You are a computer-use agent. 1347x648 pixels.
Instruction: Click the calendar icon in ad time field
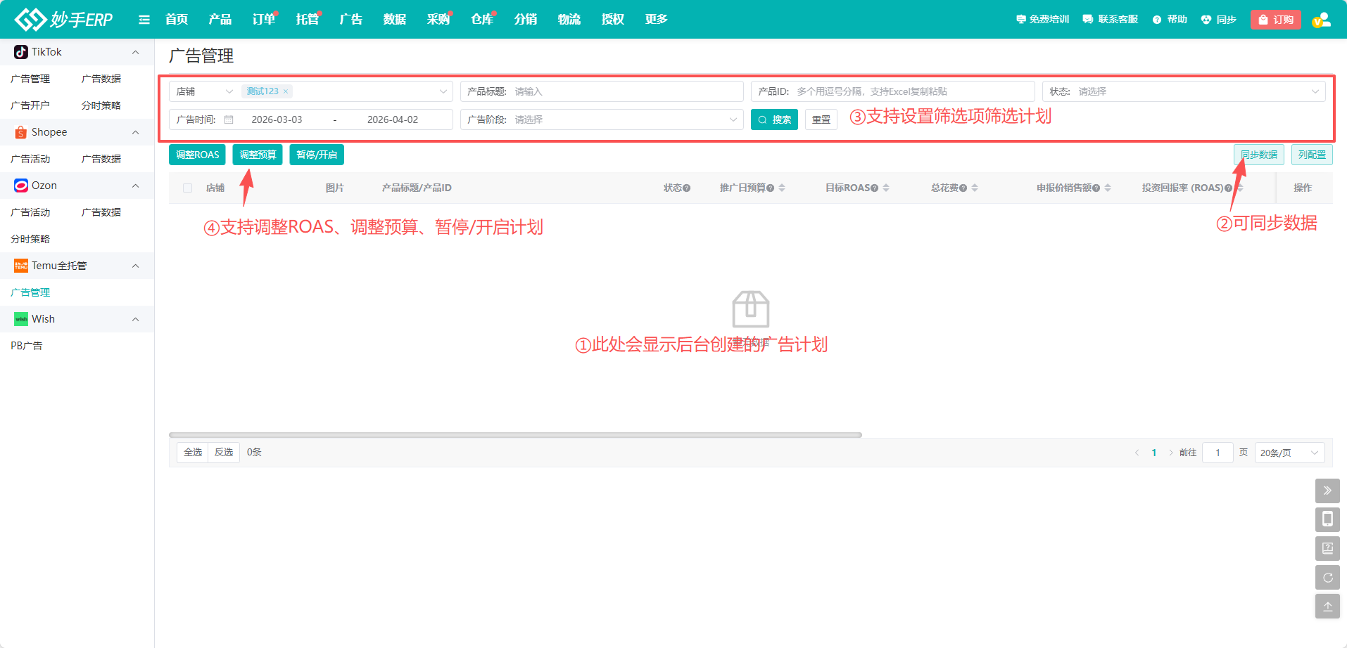click(x=229, y=119)
